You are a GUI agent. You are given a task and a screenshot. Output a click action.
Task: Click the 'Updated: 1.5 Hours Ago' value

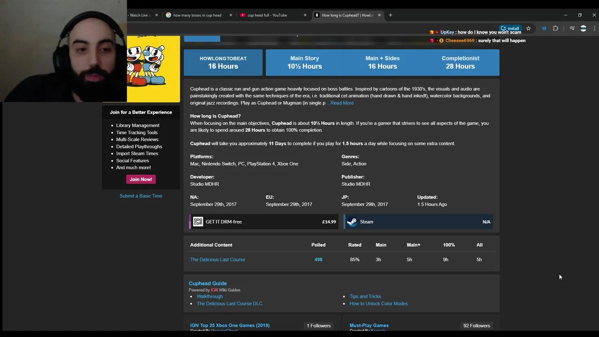click(x=432, y=204)
